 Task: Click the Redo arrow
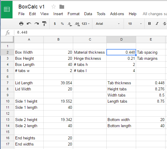click(37, 24)
